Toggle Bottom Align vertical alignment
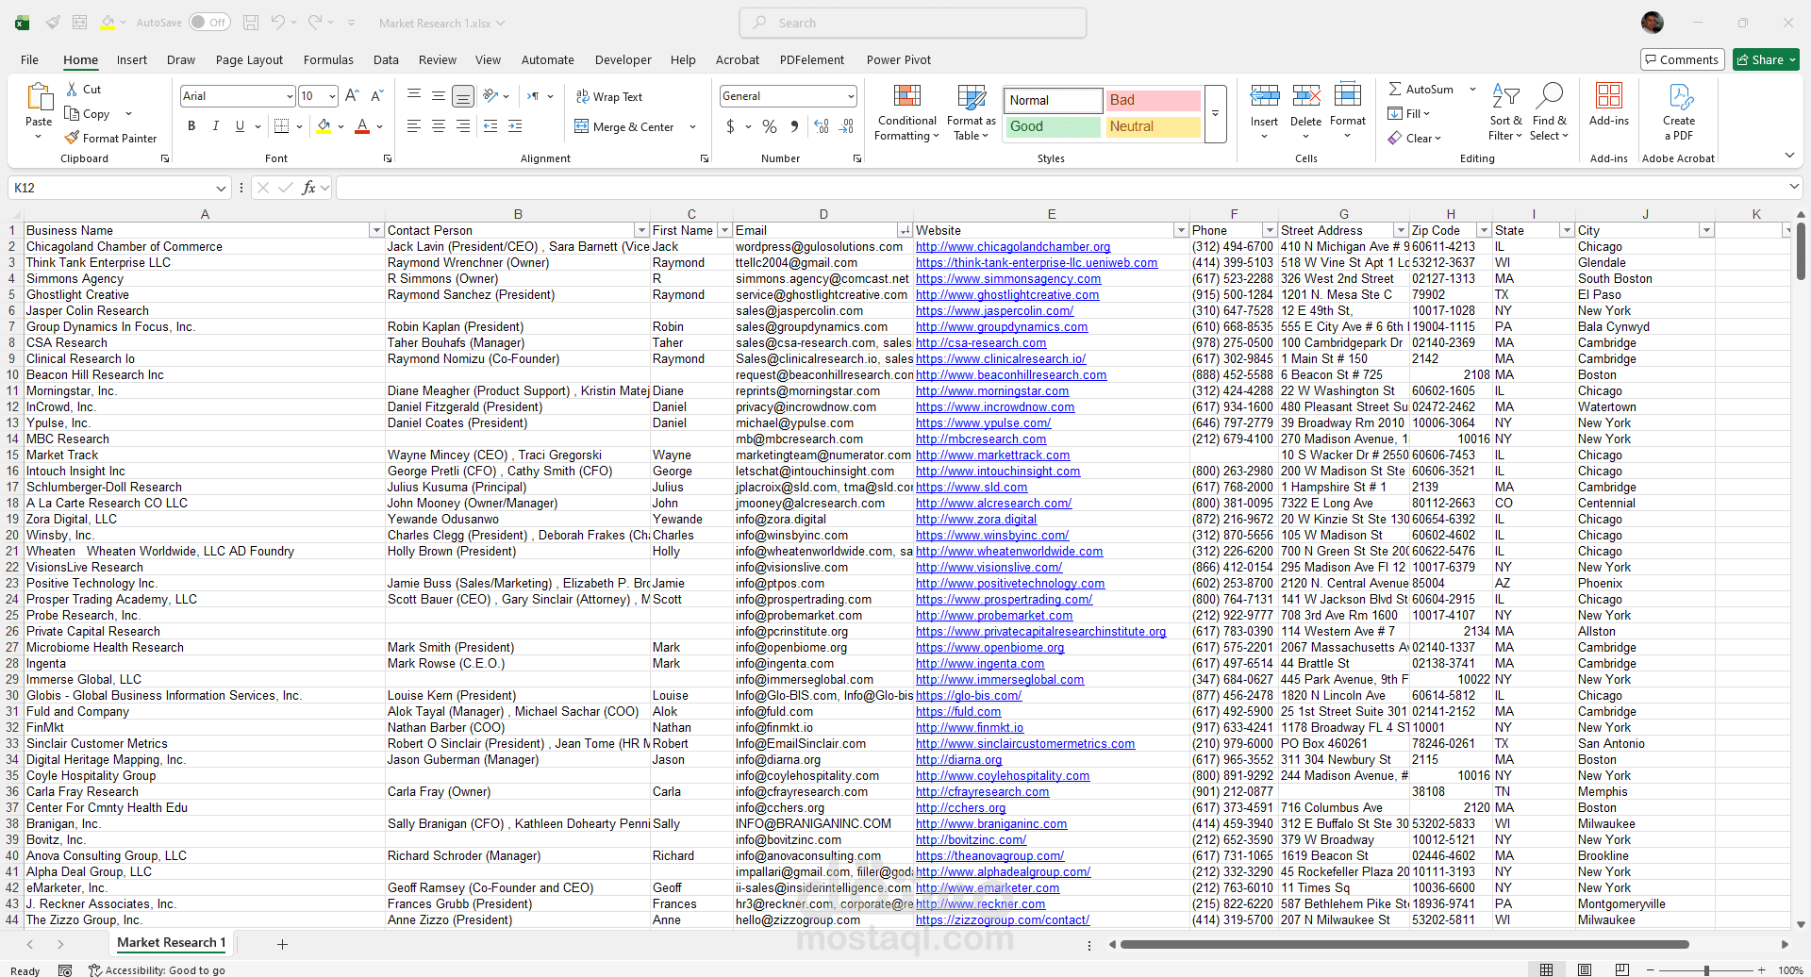Image resolution: width=1811 pixels, height=977 pixels. [463, 95]
